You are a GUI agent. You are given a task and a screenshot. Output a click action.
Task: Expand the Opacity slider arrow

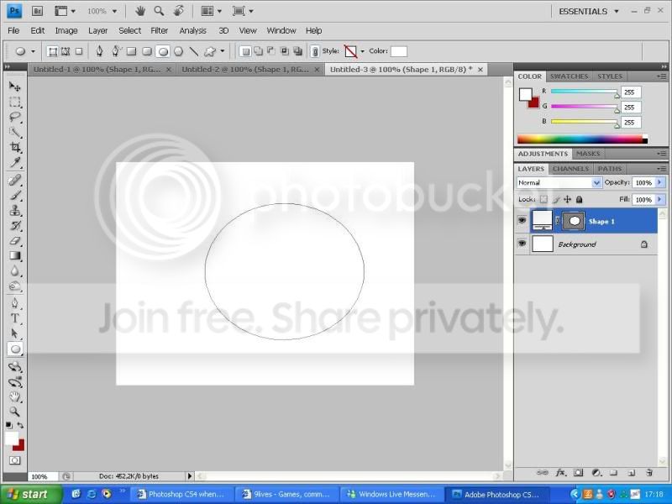660,182
